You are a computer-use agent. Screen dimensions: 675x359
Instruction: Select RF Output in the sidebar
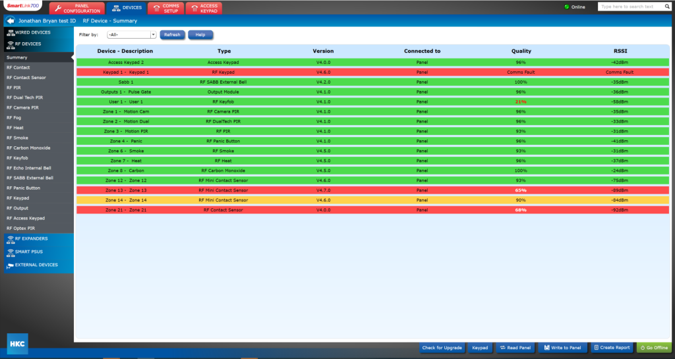(39, 208)
